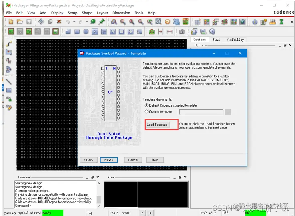
Task: Select the Add Line tool in left sidebar
Action: coord(9,81)
